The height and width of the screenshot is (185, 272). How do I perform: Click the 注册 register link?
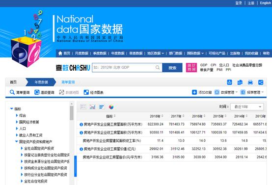(x=251, y=3)
